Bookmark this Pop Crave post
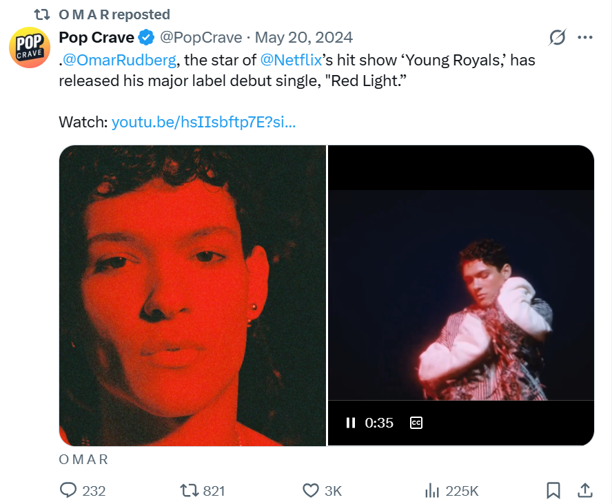The image size is (612, 504). (x=553, y=490)
